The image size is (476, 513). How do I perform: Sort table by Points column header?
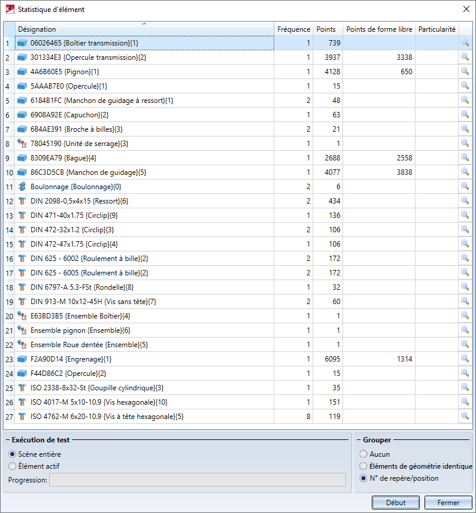click(x=327, y=29)
